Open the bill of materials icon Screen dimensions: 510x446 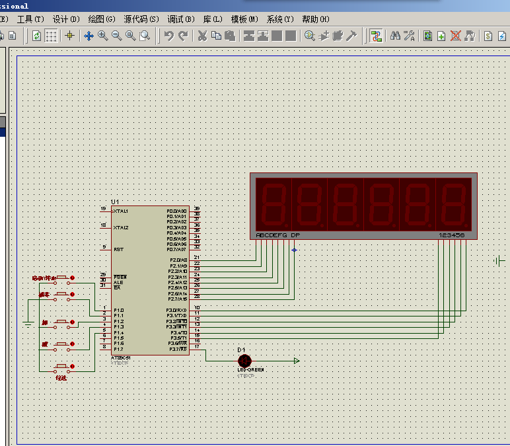point(488,36)
